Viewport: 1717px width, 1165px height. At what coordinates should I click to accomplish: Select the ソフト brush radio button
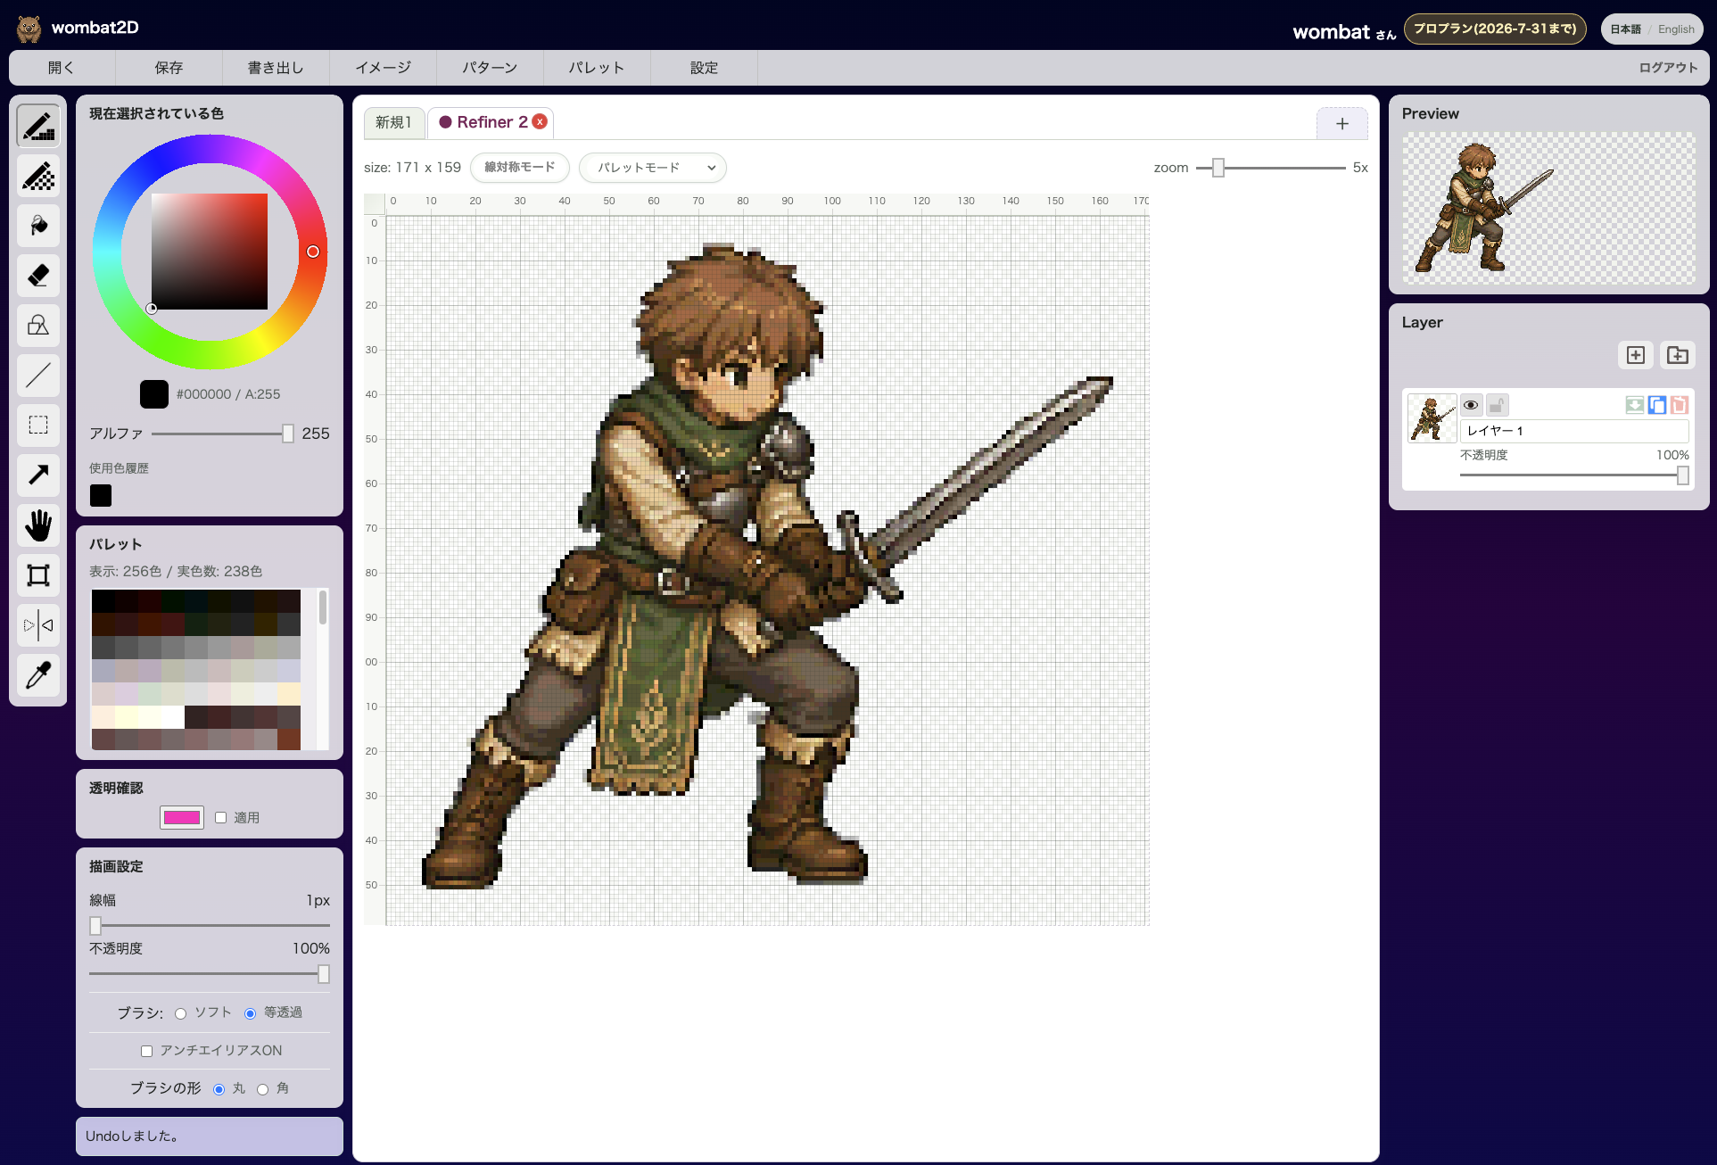(x=181, y=1013)
